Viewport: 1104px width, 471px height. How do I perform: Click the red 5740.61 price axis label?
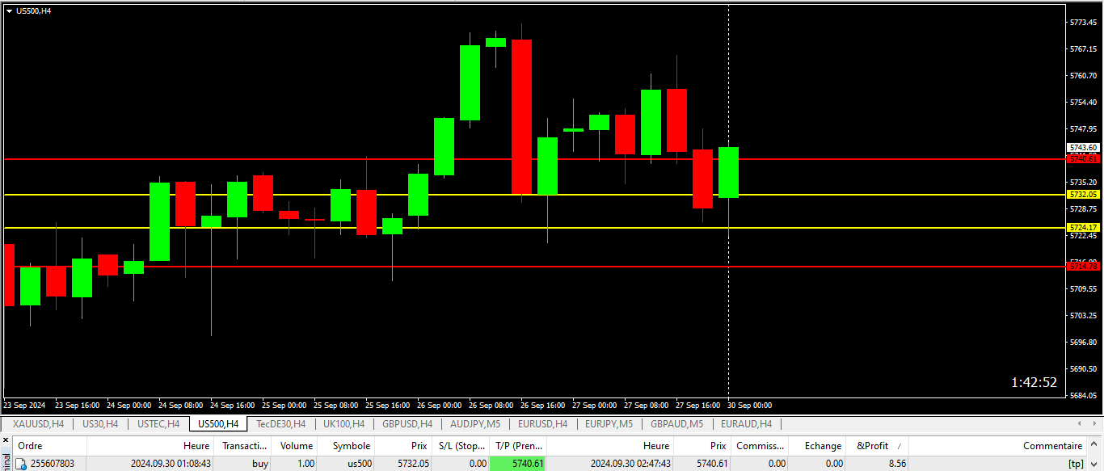tap(1084, 159)
